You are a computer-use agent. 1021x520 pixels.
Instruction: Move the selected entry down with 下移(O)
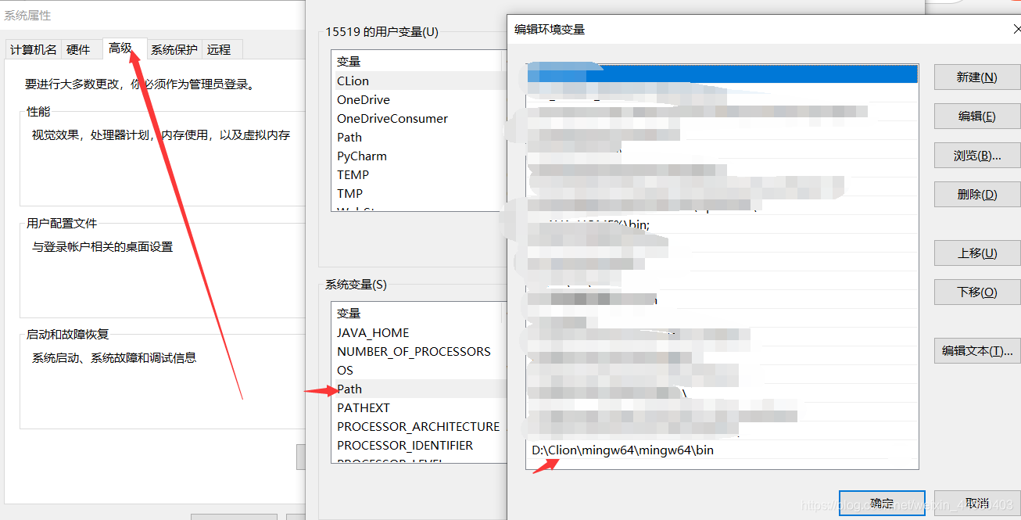[x=976, y=292]
